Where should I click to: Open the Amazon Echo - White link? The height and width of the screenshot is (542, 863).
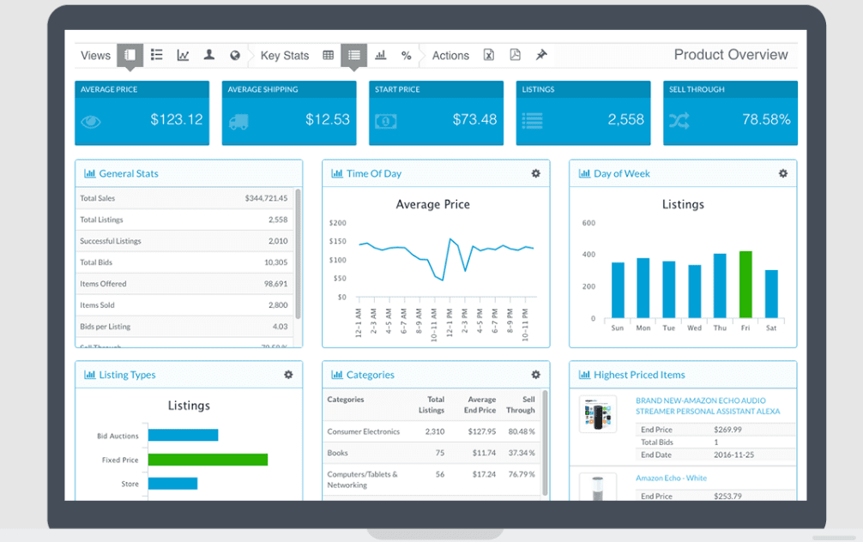[x=671, y=478]
